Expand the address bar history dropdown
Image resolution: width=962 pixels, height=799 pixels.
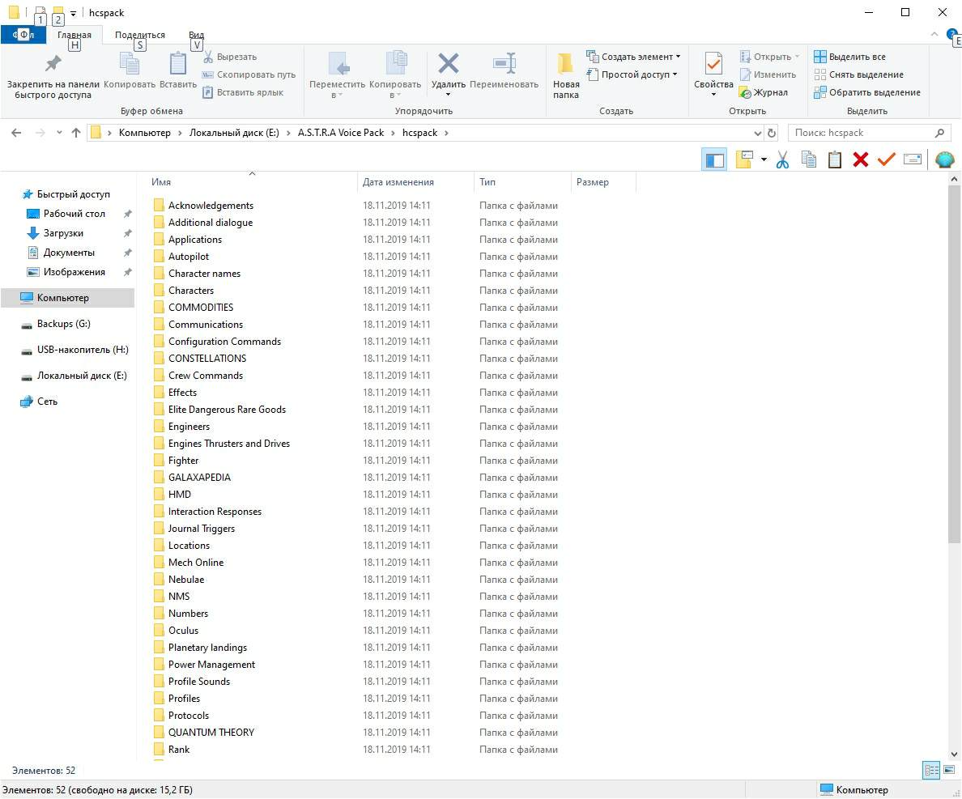coord(758,134)
